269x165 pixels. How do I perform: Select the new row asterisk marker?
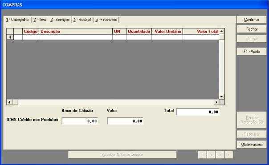click(10, 37)
